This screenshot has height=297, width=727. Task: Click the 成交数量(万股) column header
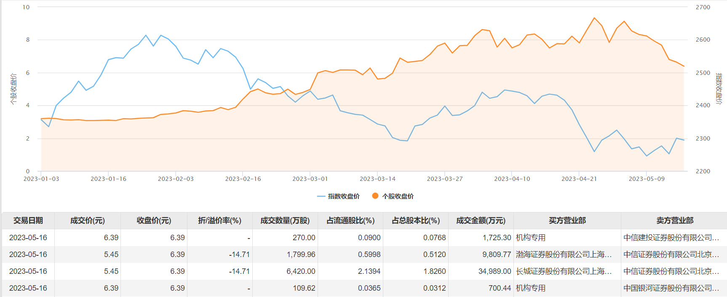285,220
